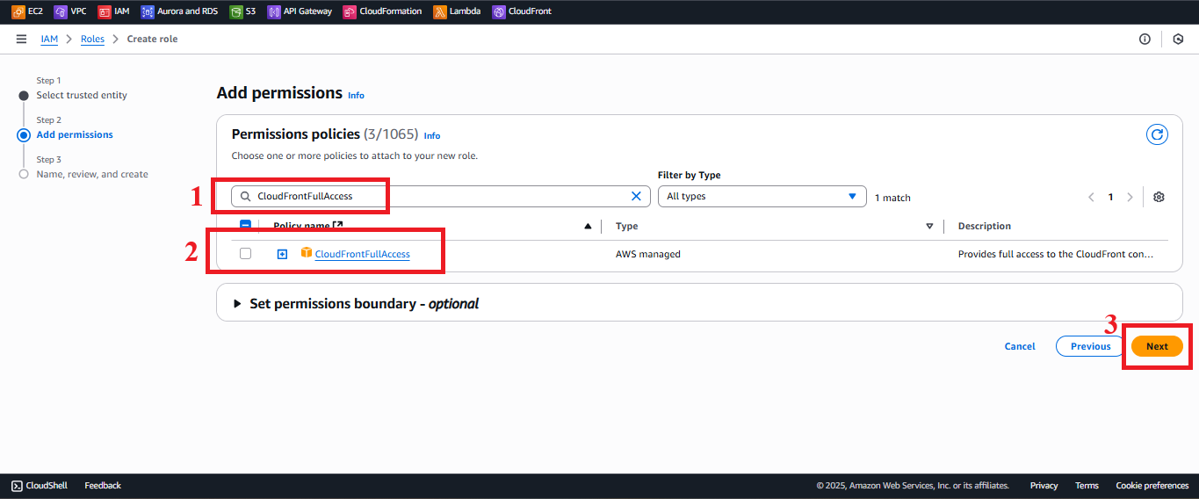Open the Filter by Type dropdown

pyautogui.click(x=762, y=196)
